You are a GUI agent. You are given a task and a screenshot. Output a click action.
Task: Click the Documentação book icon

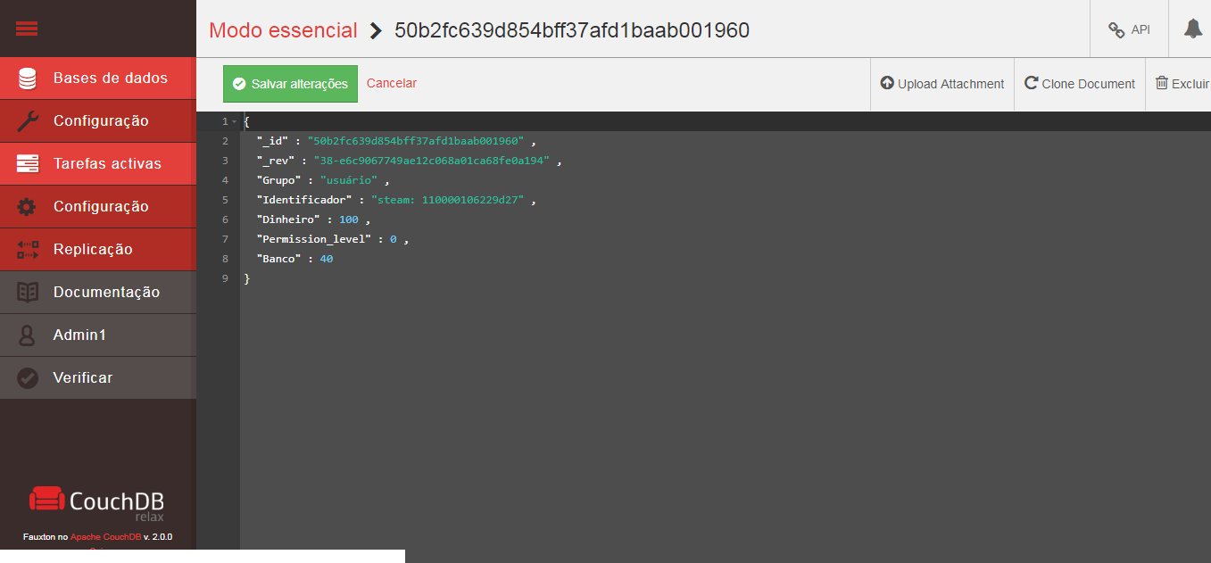[x=28, y=293]
